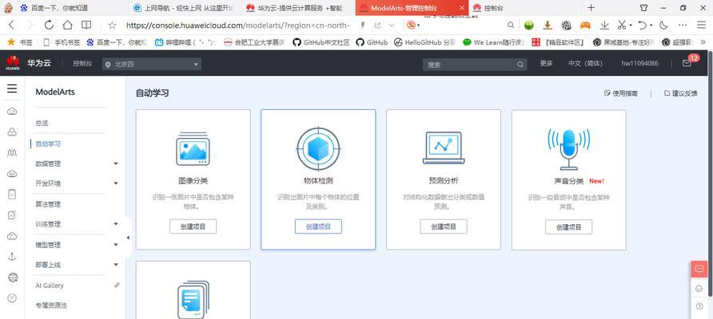Screen dimensions: 713x319
Task: Click the image classification picture icon
Action: click(193, 148)
